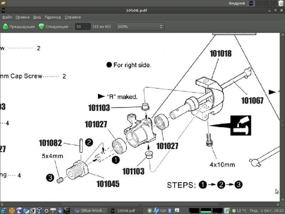Click the HP icon in system tray
Viewport: 285px width, 214px height.
pyautogui.click(x=156, y=210)
